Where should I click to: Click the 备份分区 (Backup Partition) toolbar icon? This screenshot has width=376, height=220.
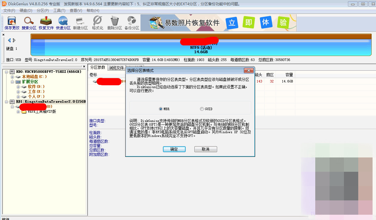coord(132,23)
